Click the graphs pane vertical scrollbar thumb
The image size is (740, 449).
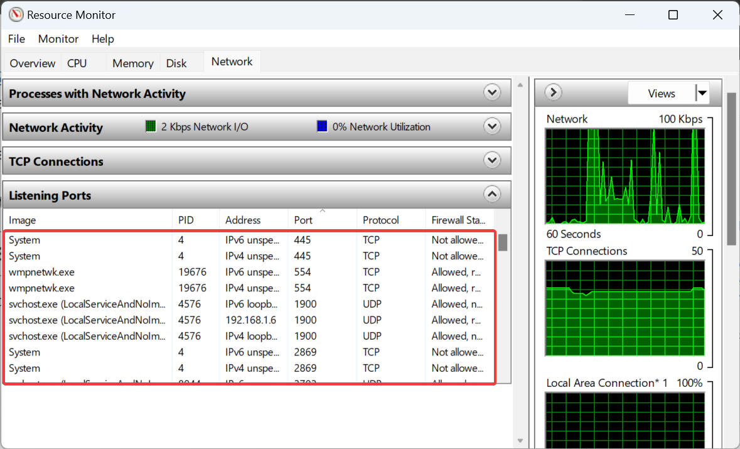[731, 168]
